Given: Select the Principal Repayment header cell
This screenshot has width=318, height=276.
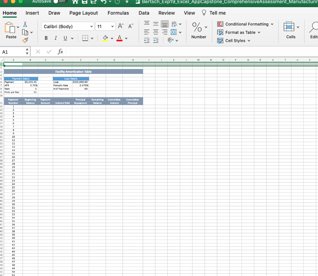Looking at the screenshot, I should click(x=80, y=101).
